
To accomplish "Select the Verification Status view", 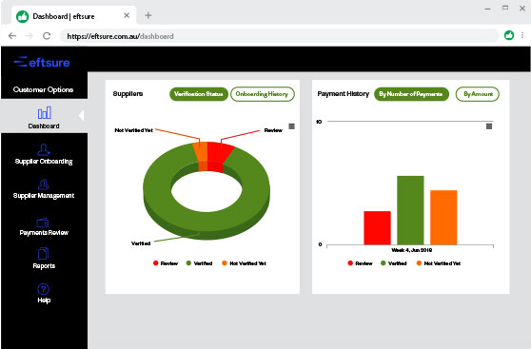I will (x=199, y=94).
